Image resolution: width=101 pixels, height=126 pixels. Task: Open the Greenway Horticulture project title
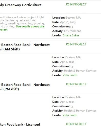click(21, 5)
